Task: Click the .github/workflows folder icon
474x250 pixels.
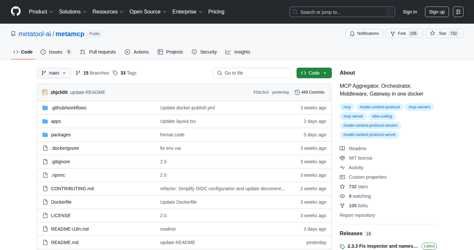Action: pos(45,108)
